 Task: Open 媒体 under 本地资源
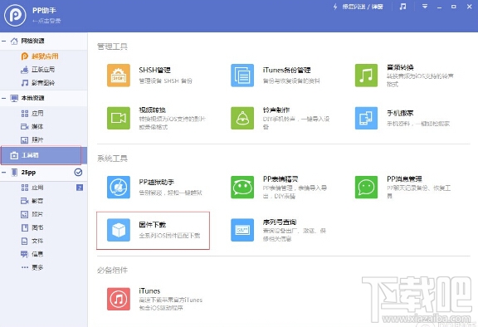pyautogui.click(x=32, y=126)
